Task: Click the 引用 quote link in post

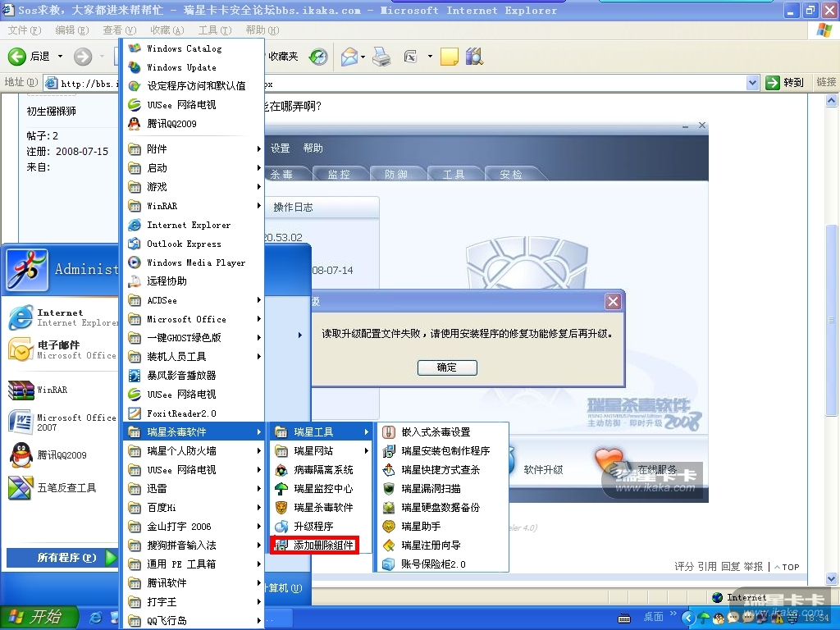Action: tap(707, 567)
